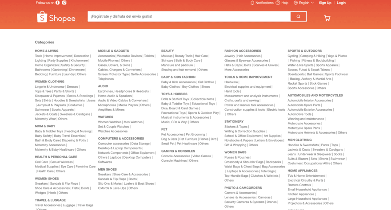Open the Mobile & Gadgets category
391x210 pixels.
tap(113, 51)
